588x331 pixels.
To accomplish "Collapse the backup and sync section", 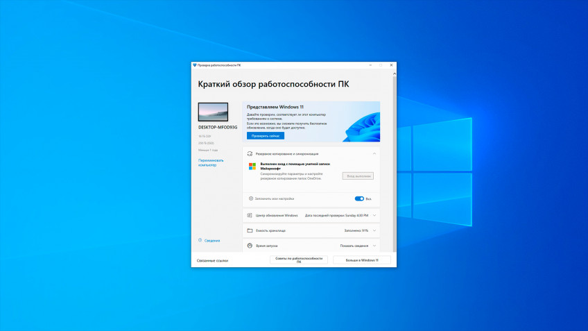I will coord(374,153).
